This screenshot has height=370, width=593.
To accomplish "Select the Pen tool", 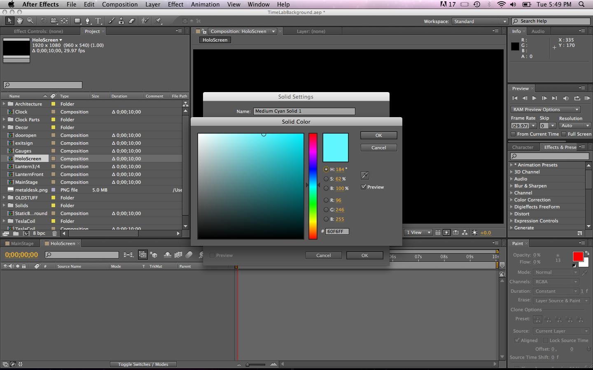I will pyautogui.click(x=87, y=21).
